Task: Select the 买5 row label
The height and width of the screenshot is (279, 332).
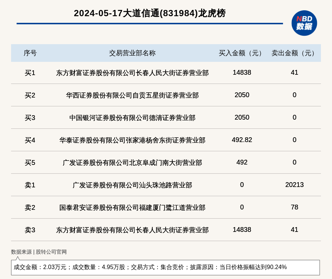Action: pos(30,163)
